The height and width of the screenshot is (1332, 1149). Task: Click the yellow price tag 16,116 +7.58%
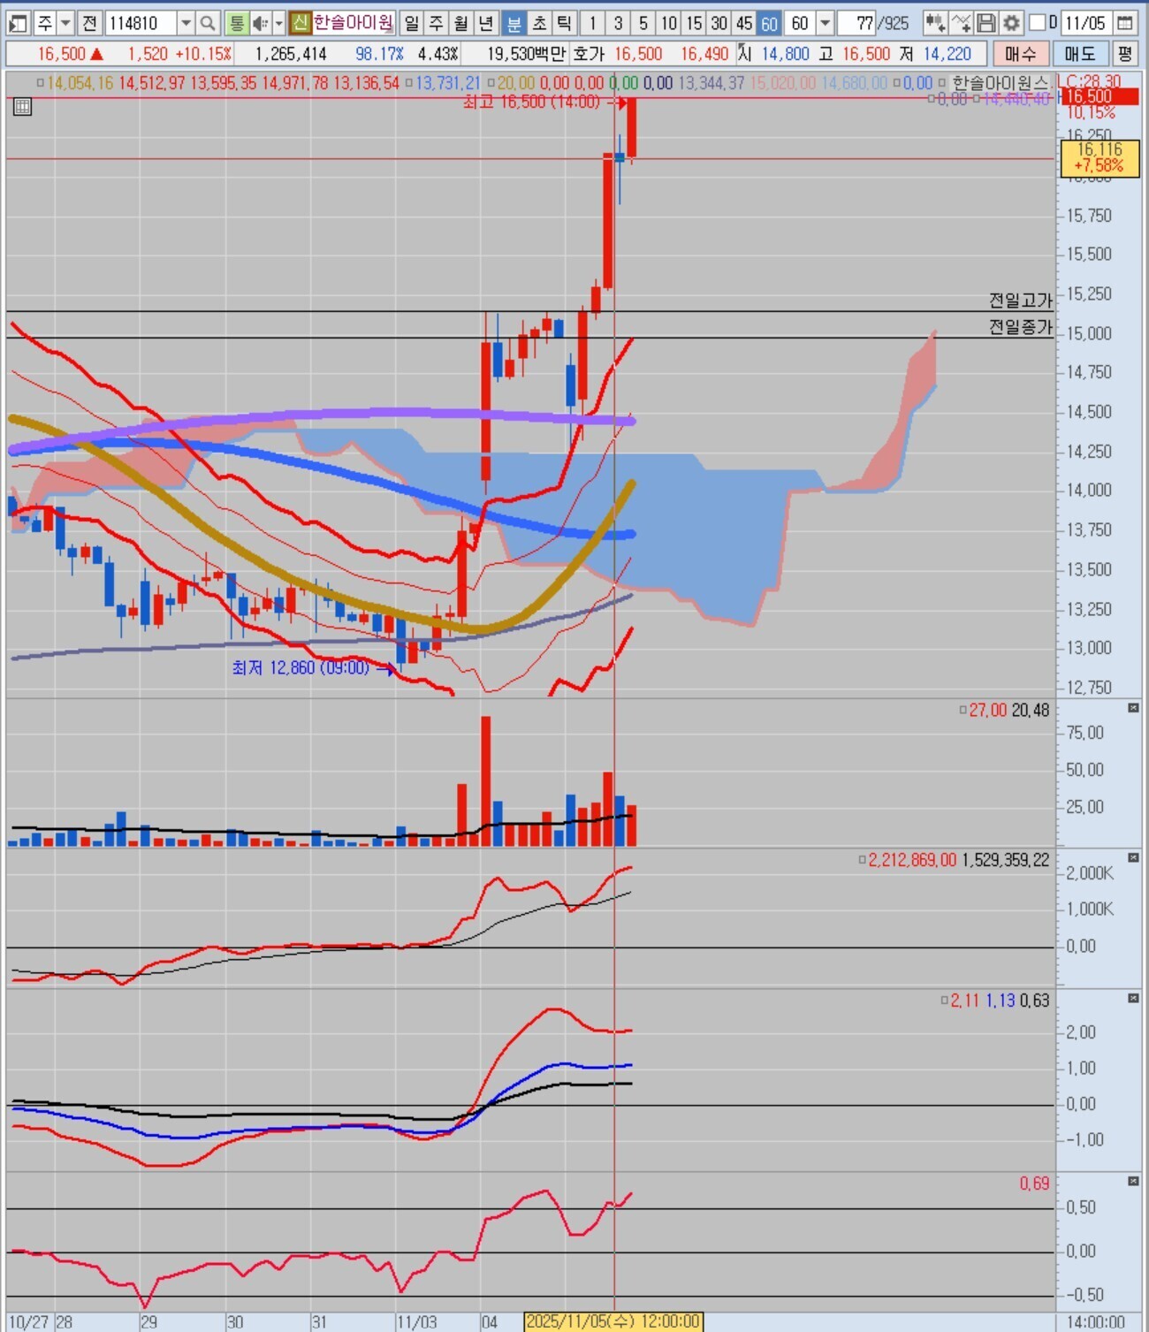1099,157
